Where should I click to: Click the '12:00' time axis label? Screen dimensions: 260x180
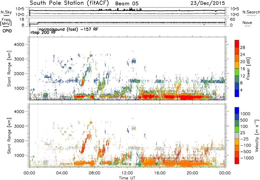[x=127, y=173]
